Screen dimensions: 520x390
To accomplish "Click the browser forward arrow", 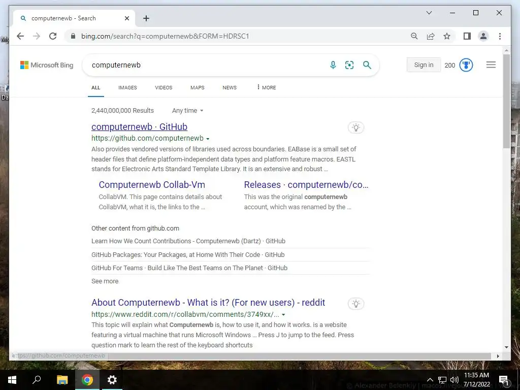I will point(37,36).
